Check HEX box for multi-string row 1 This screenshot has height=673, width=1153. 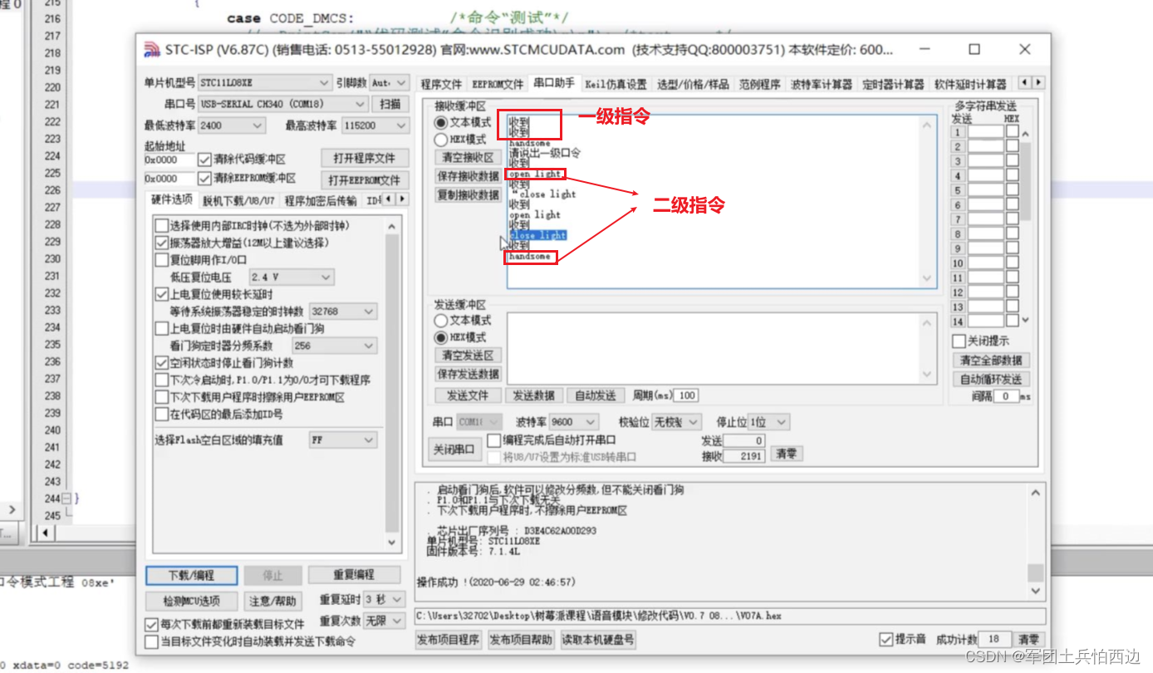point(1012,131)
